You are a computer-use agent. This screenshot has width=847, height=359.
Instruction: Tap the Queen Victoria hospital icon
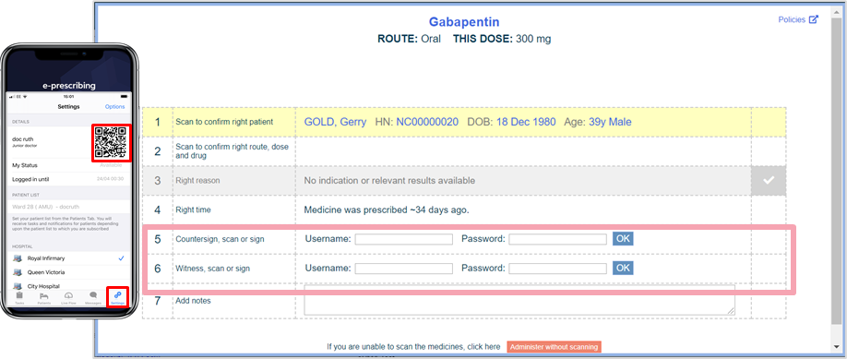coord(18,272)
